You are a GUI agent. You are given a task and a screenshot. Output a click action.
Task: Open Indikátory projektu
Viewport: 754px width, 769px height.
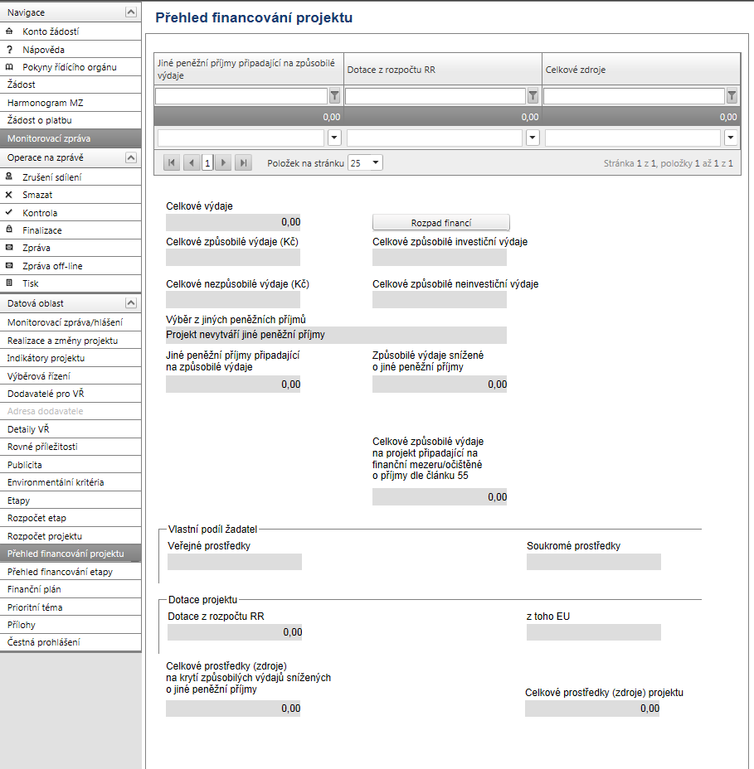click(71, 358)
